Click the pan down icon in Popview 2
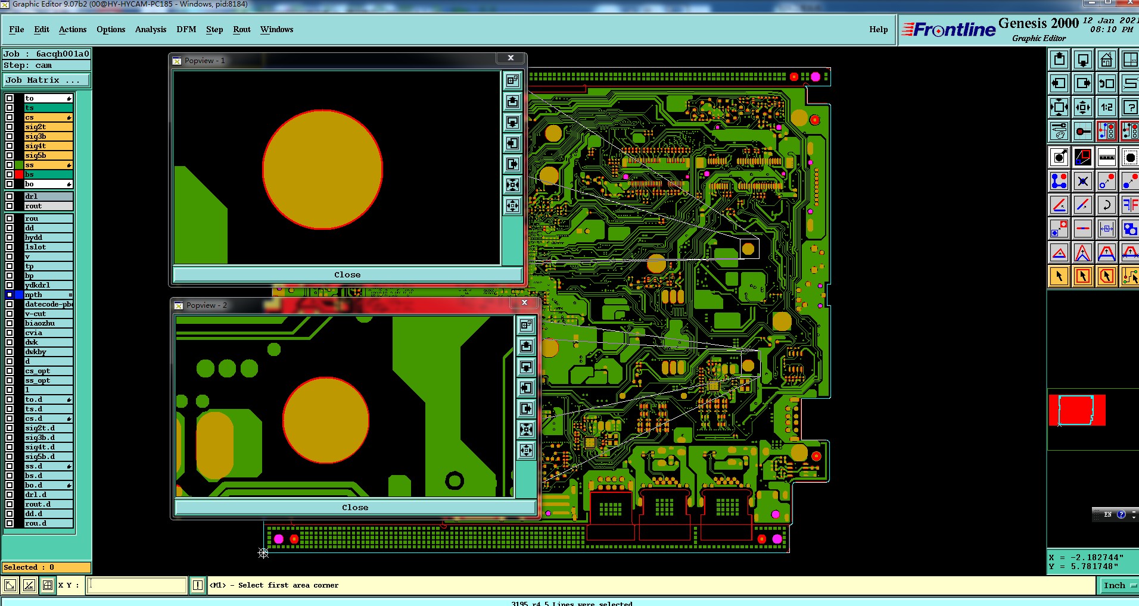 click(526, 367)
